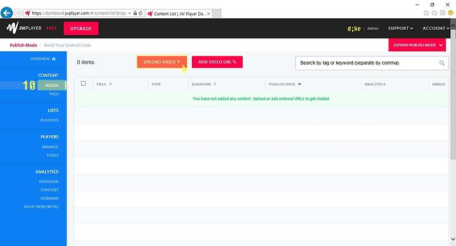
Task: Open Analytics OVERVIEW in the sidebar
Action: [x=49, y=181]
